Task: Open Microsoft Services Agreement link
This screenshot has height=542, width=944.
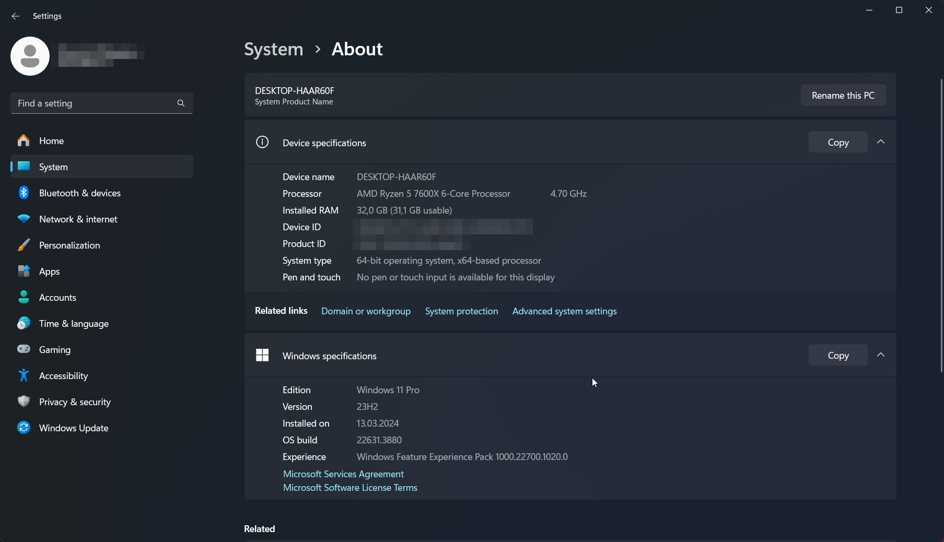Action: coord(343,474)
